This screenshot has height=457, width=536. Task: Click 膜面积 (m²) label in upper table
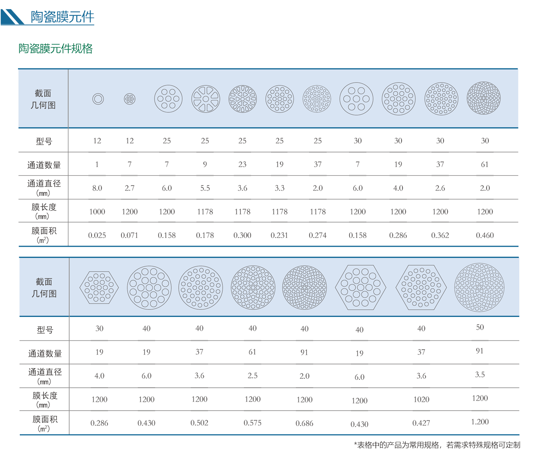point(44,235)
